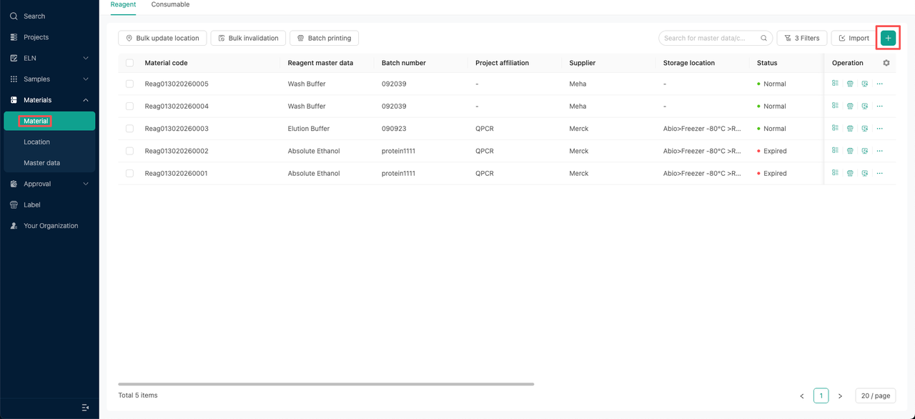Click the search magnifier icon in search box
915x419 pixels.
pyautogui.click(x=764, y=38)
